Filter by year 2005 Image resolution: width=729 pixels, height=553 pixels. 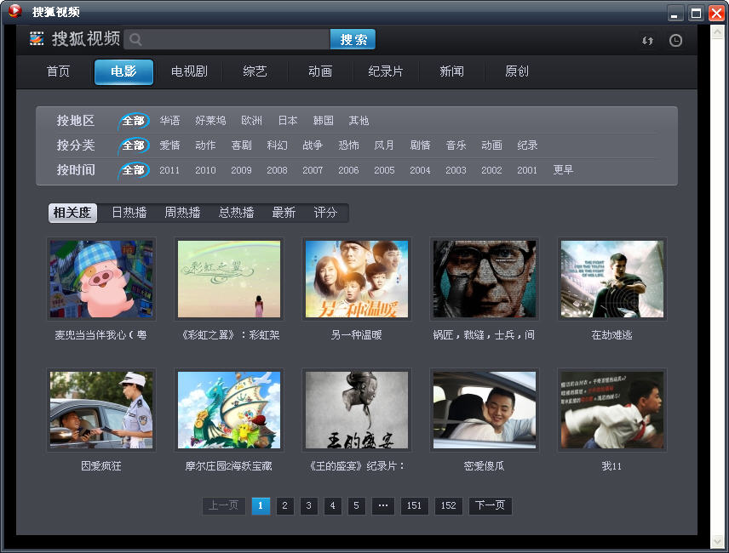(384, 170)
